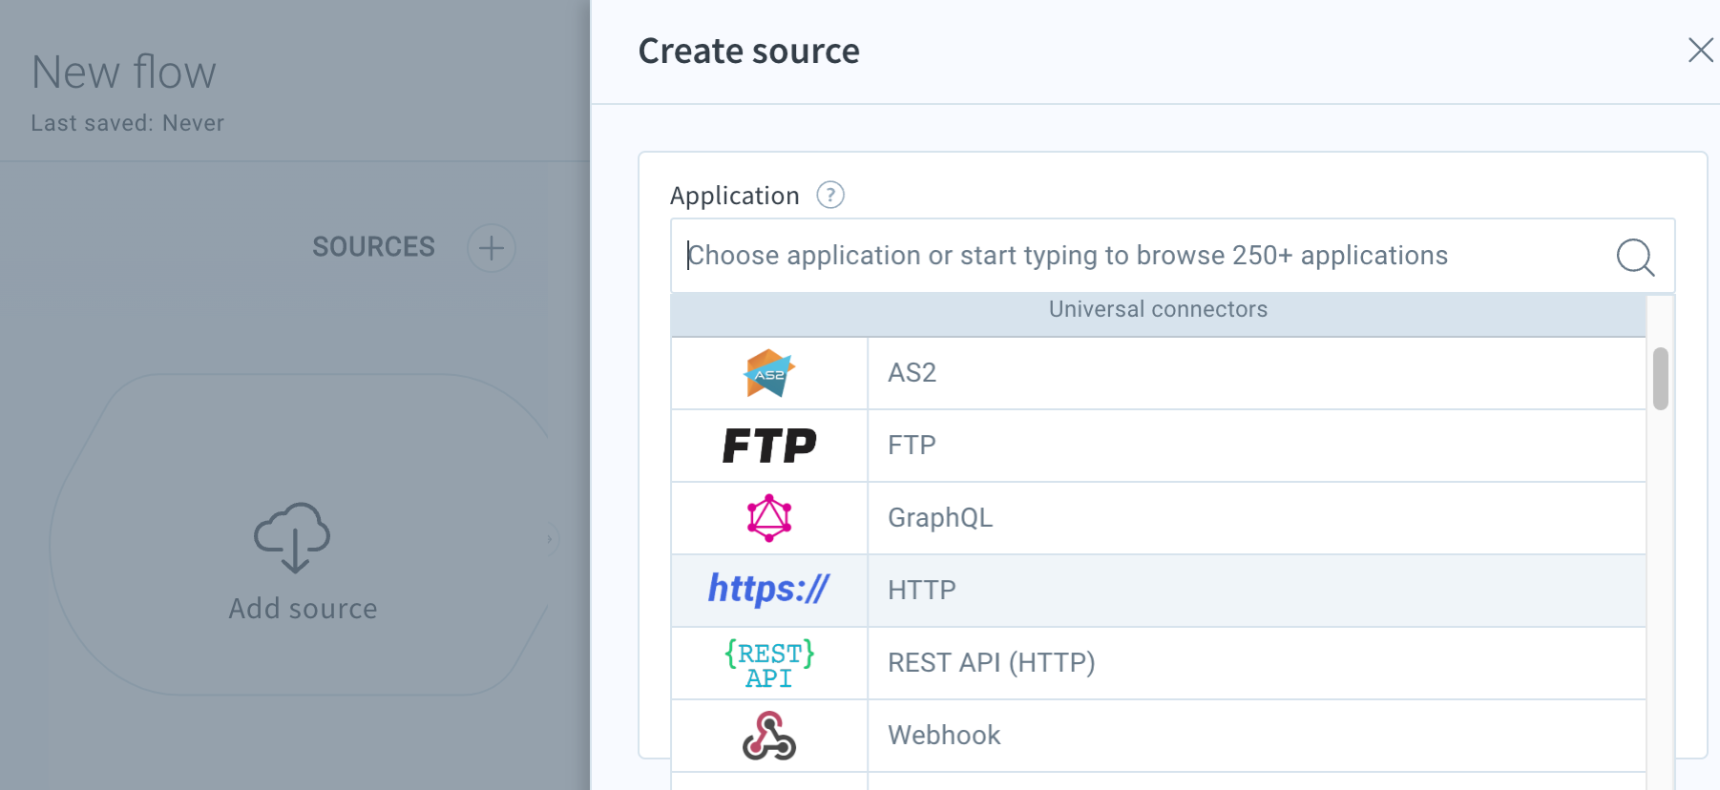Click the cloud download Add source icon
1720x790 pixels.
(293, 537)
